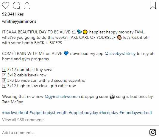View the 92,341 likes list

point(13,14)
